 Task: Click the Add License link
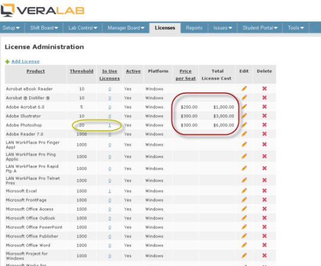pos(26,61)
